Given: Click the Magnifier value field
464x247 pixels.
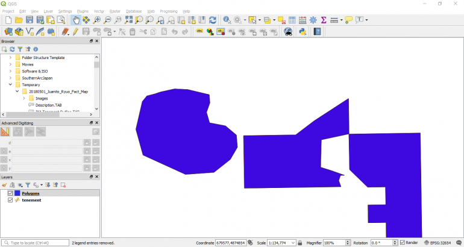Looking at the screenshot, I should click(x=334, y=243).
